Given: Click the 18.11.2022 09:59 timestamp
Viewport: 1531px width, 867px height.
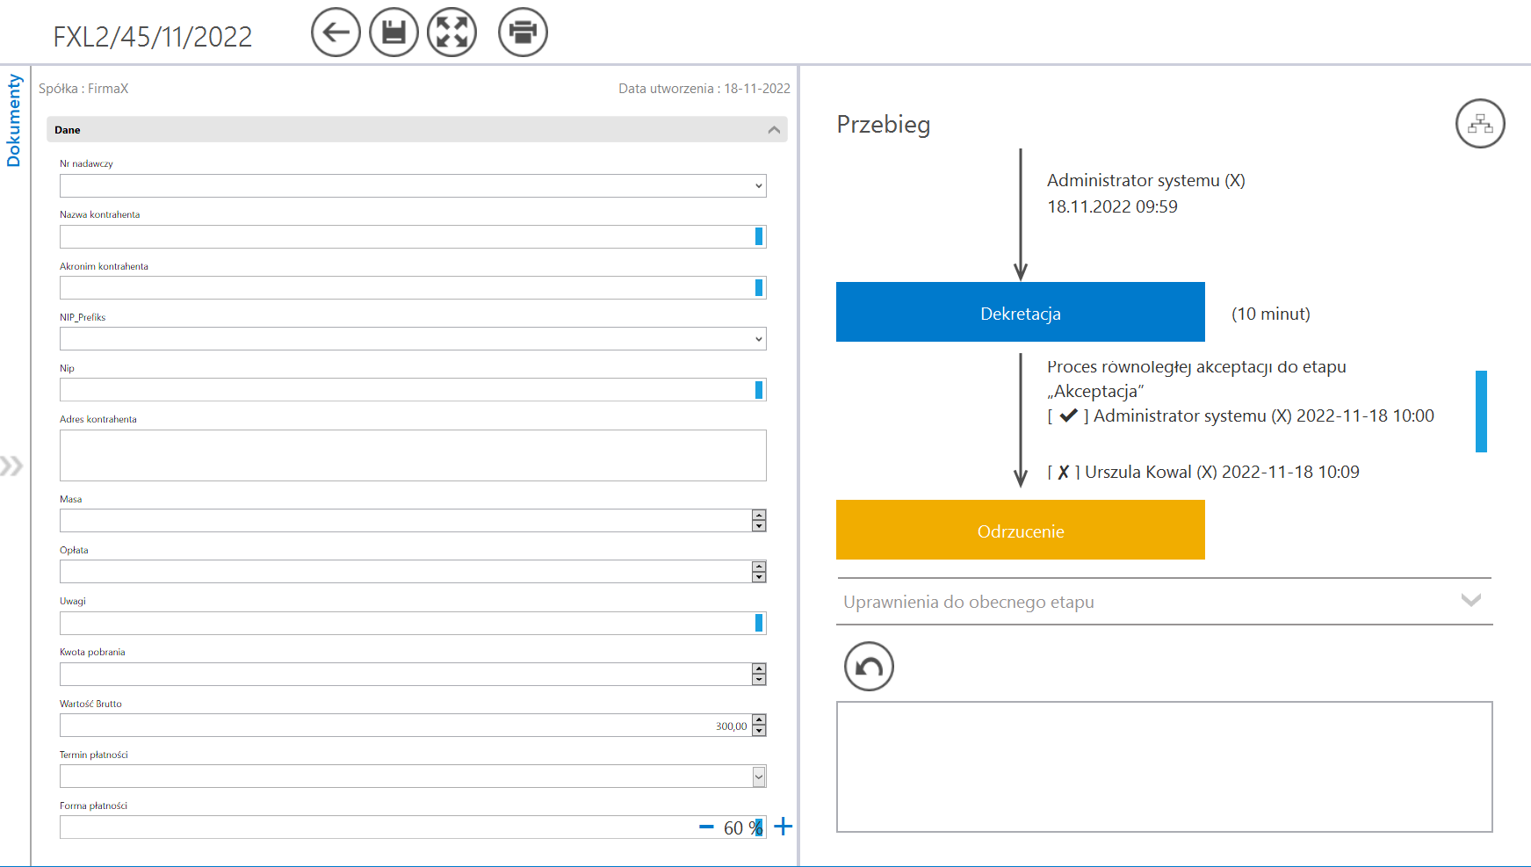Looking at the screenshot, I should click(x=1112, y=206).
